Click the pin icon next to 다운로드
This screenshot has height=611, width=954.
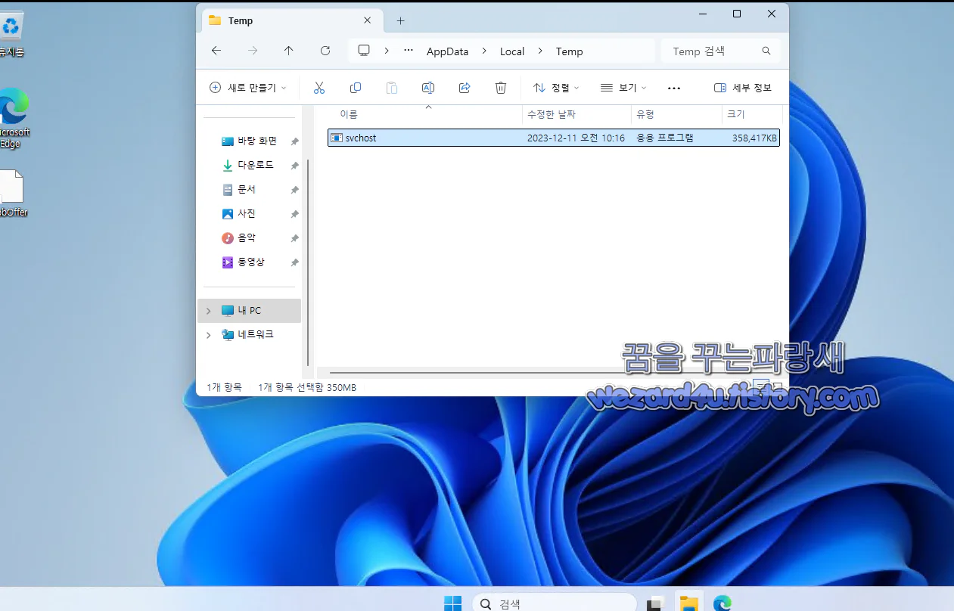pyautogui.click(x=294, y=166)
